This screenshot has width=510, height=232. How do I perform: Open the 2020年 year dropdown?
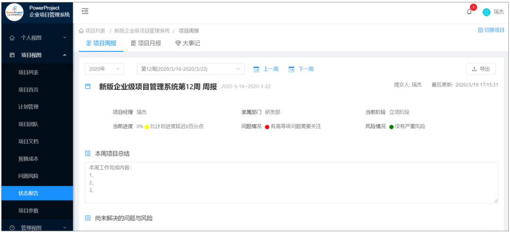coord(104,69)
